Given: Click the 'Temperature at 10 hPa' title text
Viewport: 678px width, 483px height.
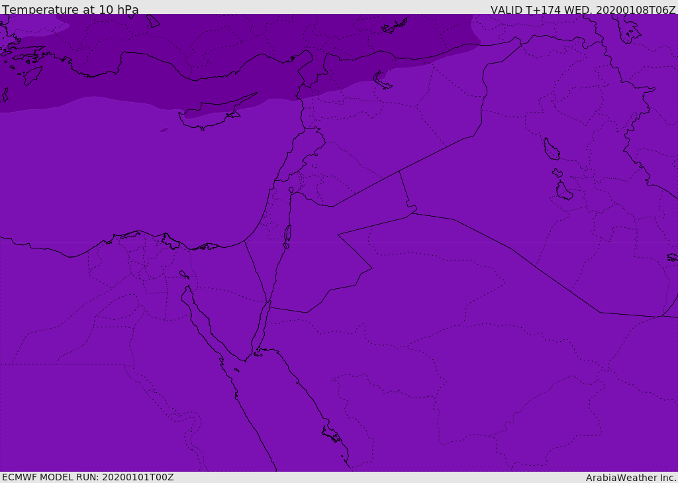Looking at the screenshot, I should coord(70,9).
